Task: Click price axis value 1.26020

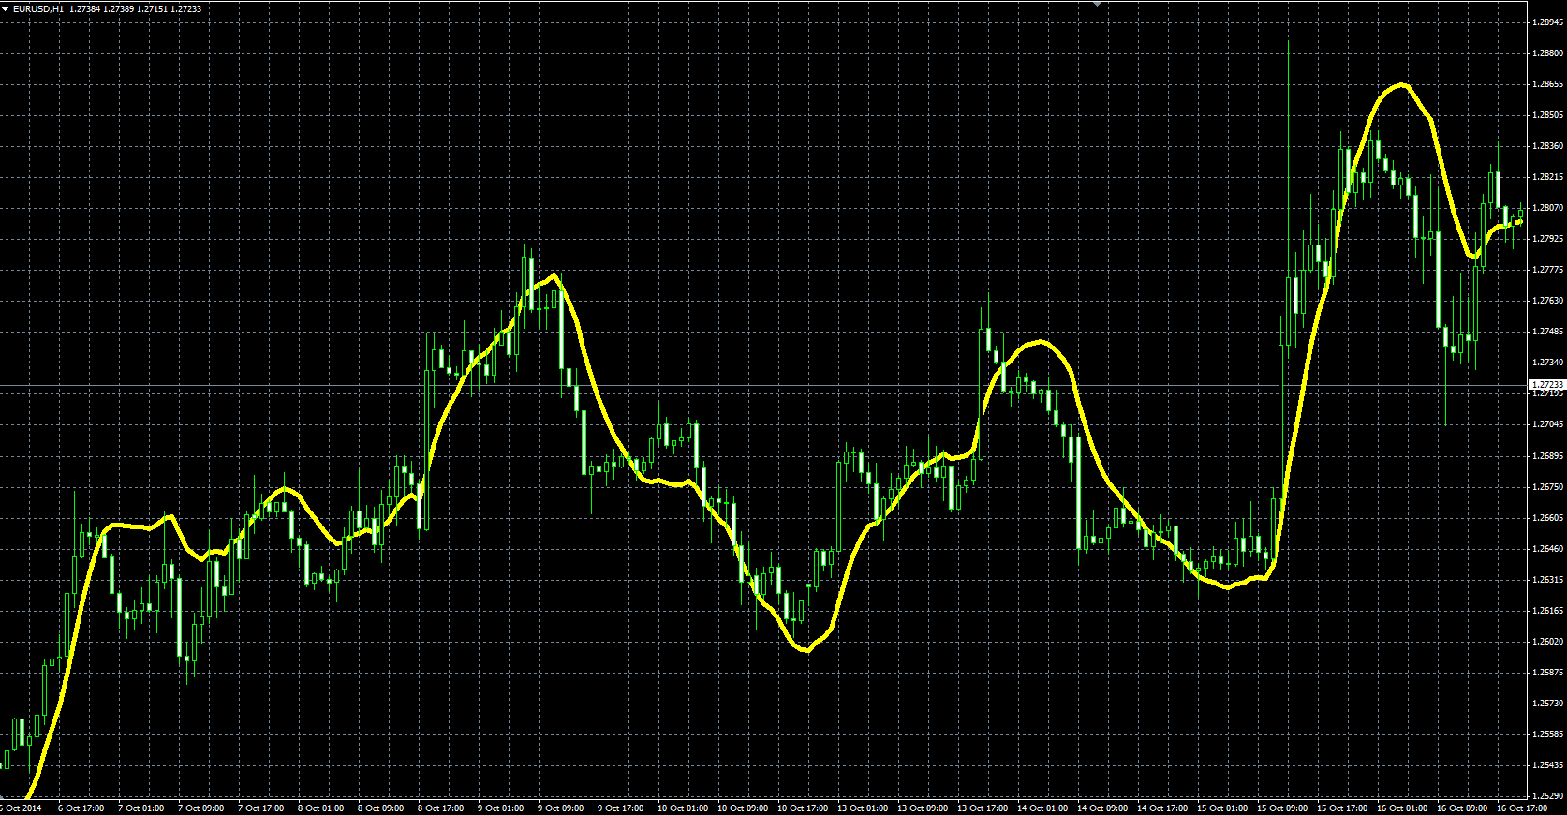Action: click(1547, 642)
